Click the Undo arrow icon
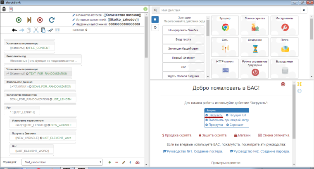This screenshot has width=314, height=169. point(14,30)
